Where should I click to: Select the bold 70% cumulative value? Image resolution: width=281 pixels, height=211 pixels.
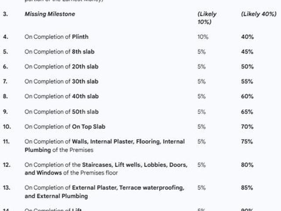tap(247, 127)
